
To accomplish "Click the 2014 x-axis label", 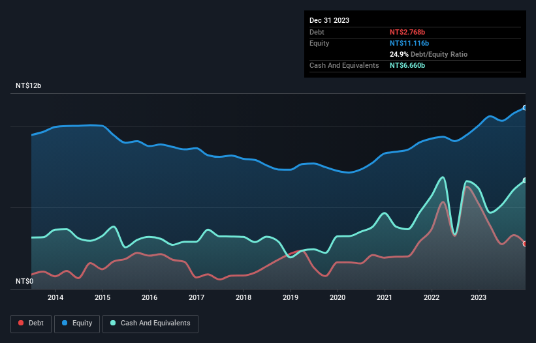I will click(55, 297).
